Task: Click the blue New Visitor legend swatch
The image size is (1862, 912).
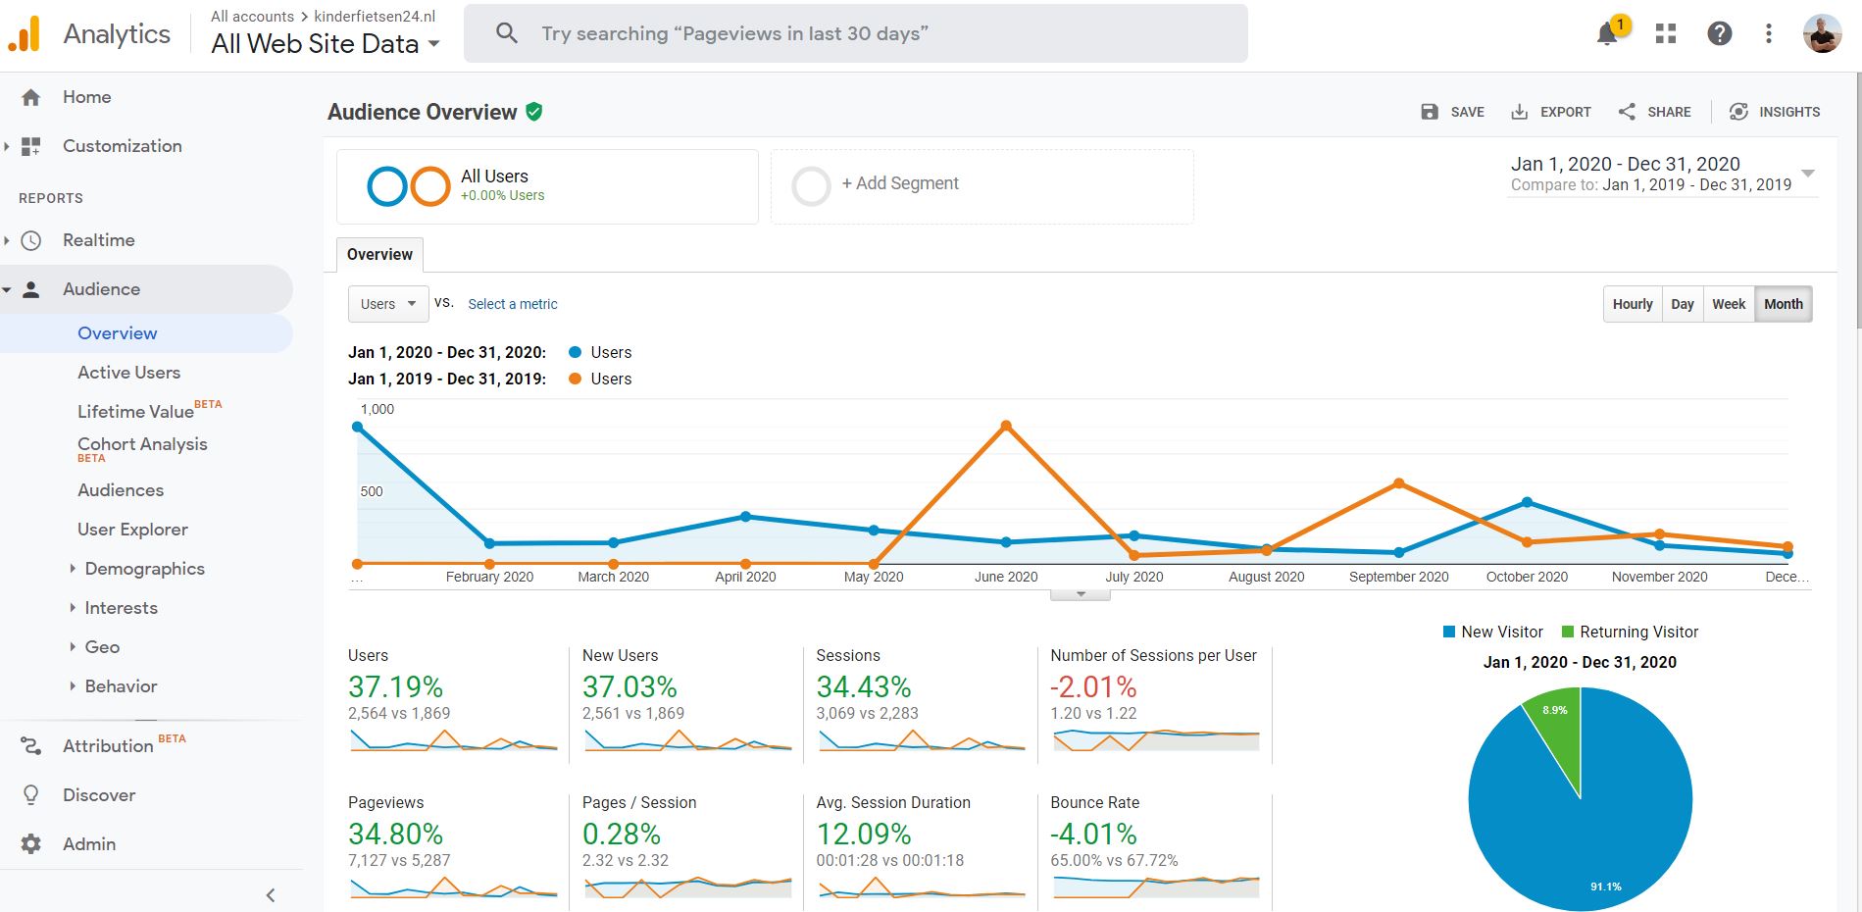Action: (x=1449, y=633)
